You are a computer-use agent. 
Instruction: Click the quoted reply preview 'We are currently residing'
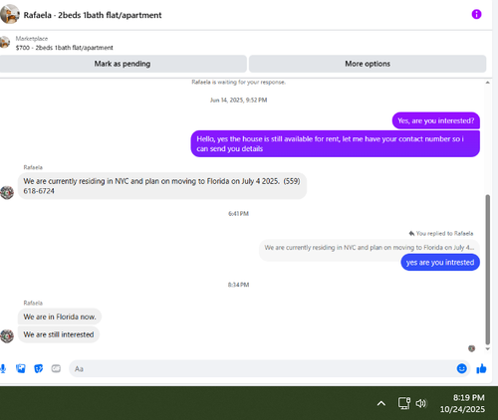tap(370, 248)
